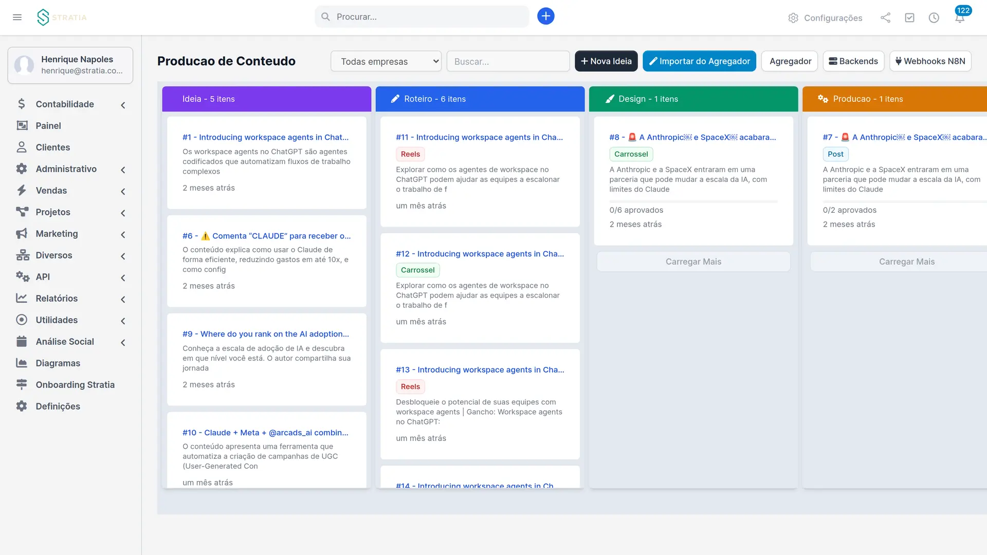Image resolution: width=987 pixels, height=555 pixels.
Task: Click the Projetos diagram icon
Action: (x=22, y=212)
